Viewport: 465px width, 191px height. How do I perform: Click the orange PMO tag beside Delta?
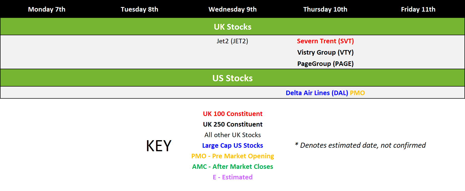click(x=357, y=93)
